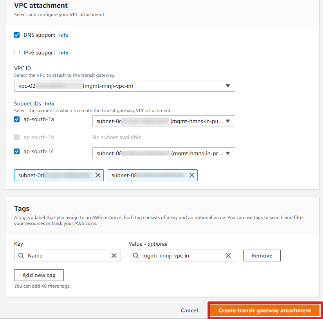Uncheck ap-south-1a availability zone

click(x=17, y=119)
